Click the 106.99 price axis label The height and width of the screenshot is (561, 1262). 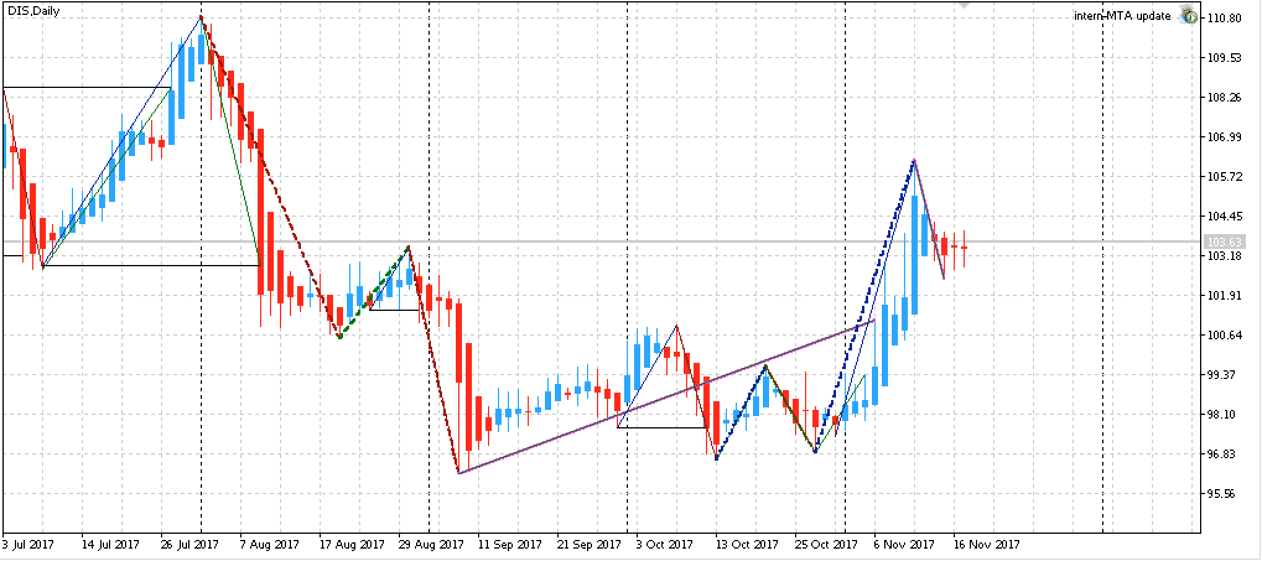(x=1224, y=137)
